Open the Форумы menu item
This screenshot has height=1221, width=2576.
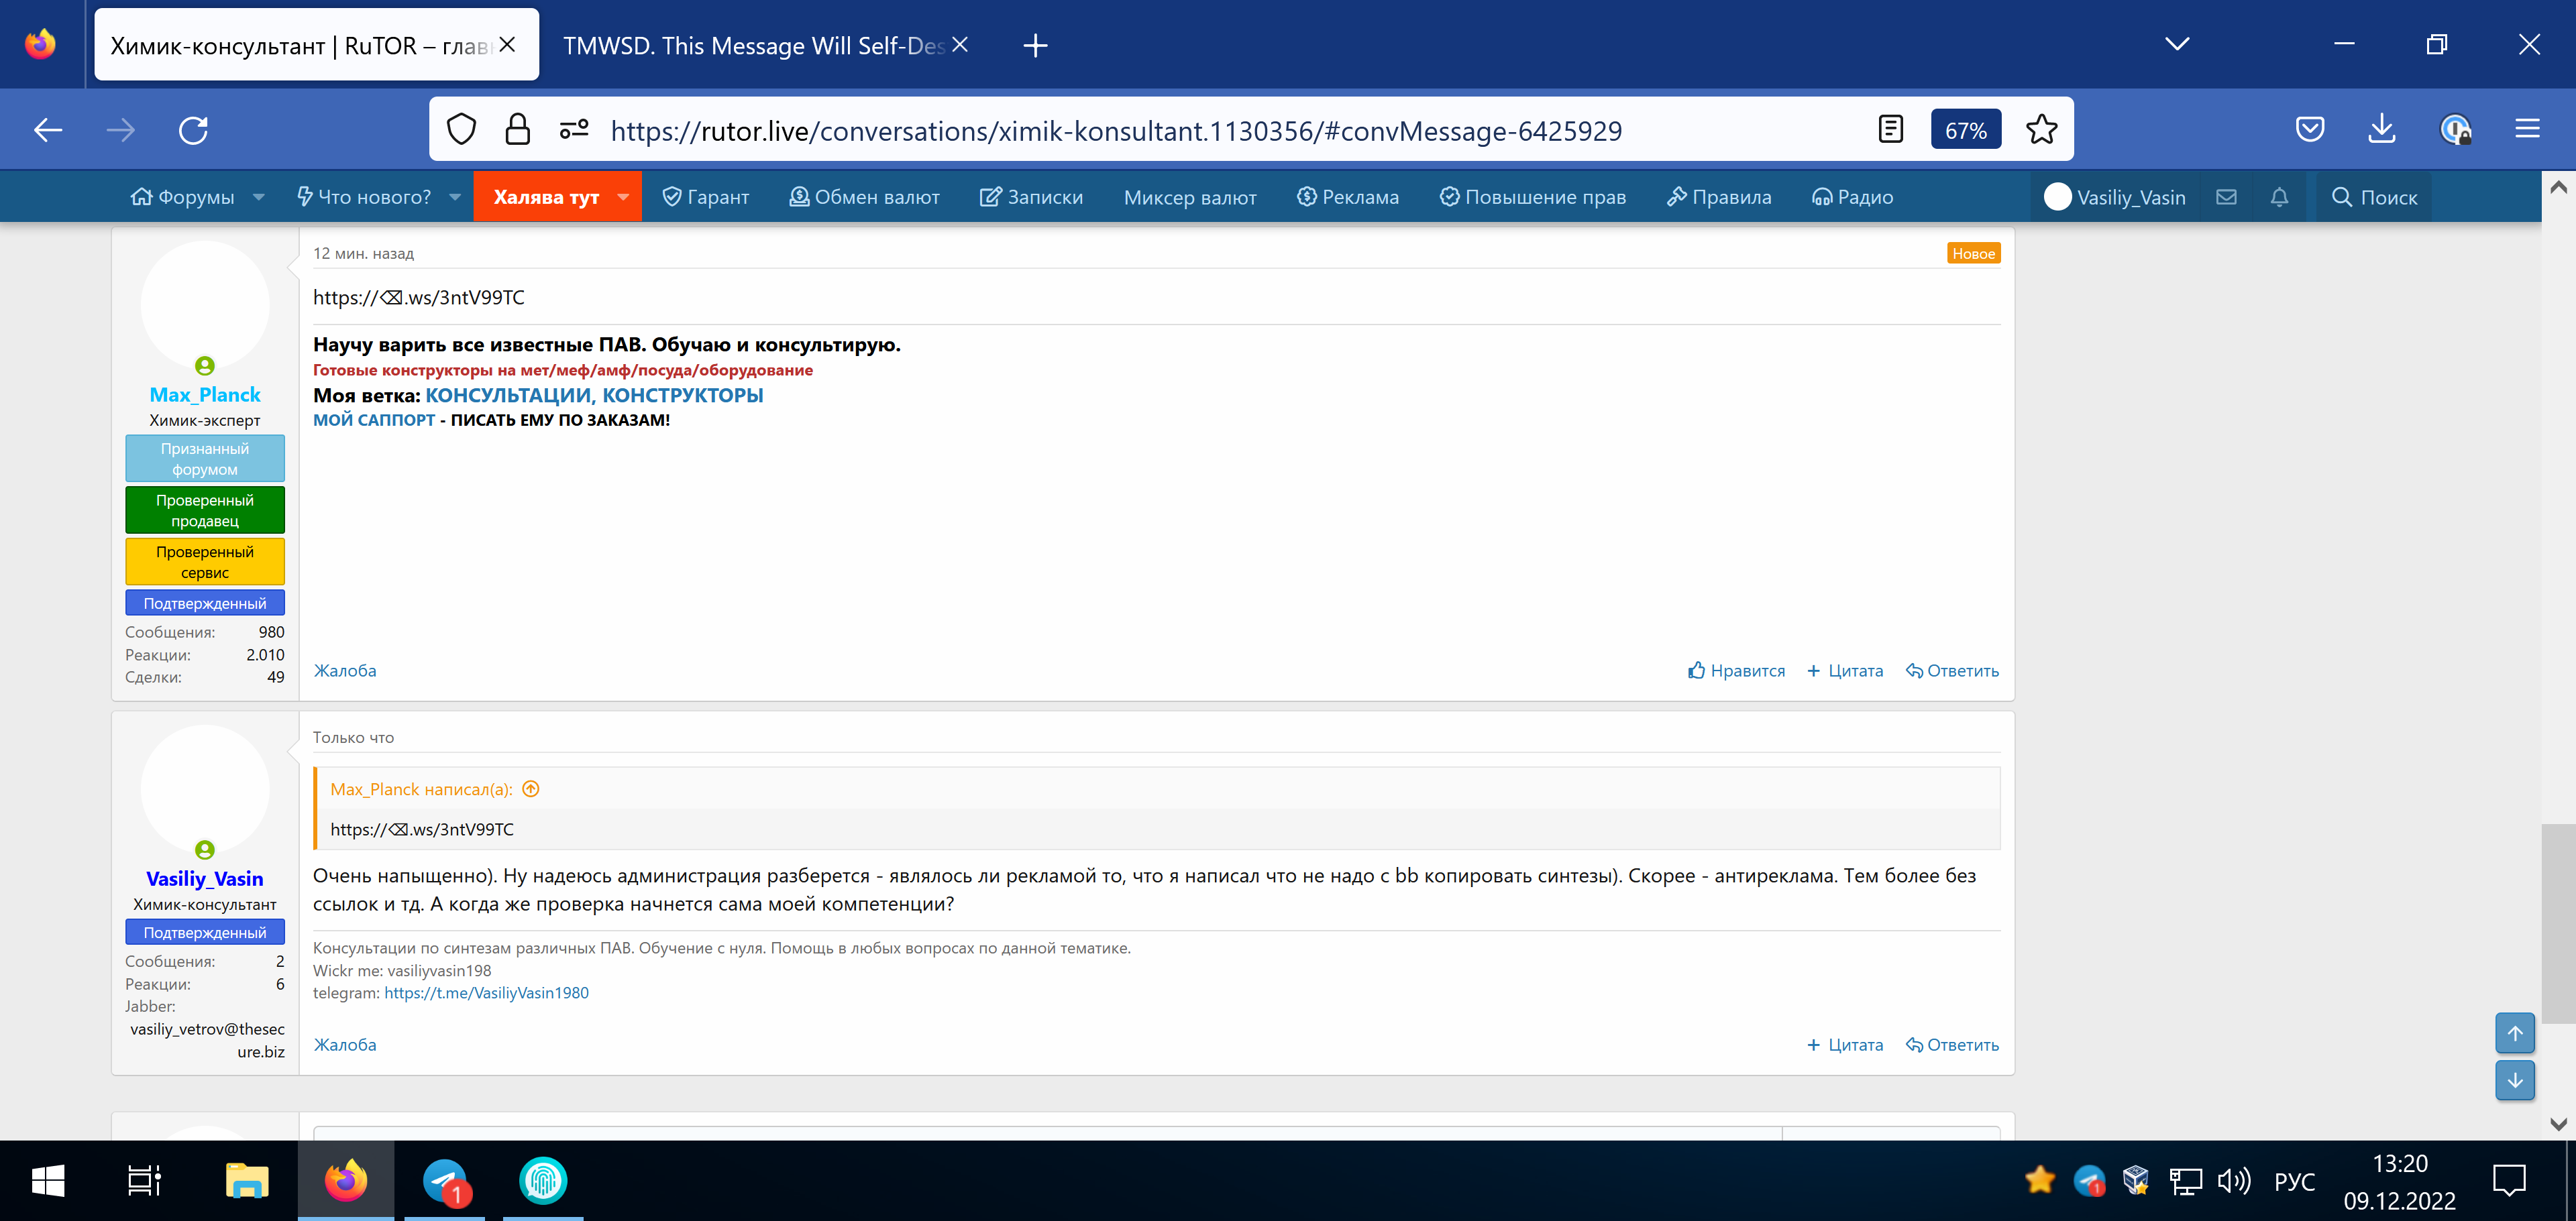coord(183,197)
